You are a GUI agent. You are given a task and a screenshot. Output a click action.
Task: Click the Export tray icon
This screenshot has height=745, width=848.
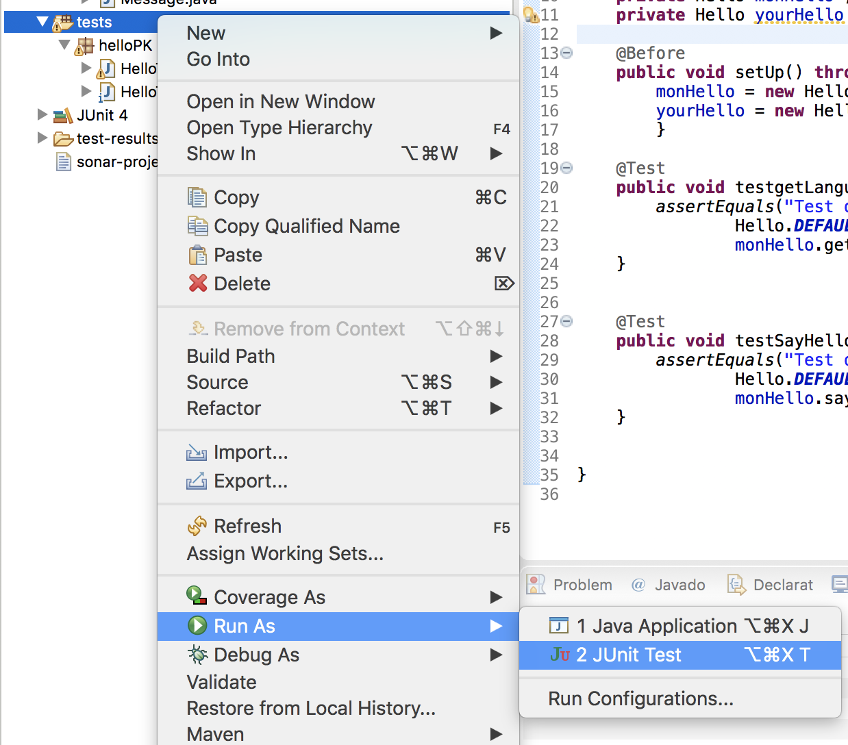tap(197, 481)
